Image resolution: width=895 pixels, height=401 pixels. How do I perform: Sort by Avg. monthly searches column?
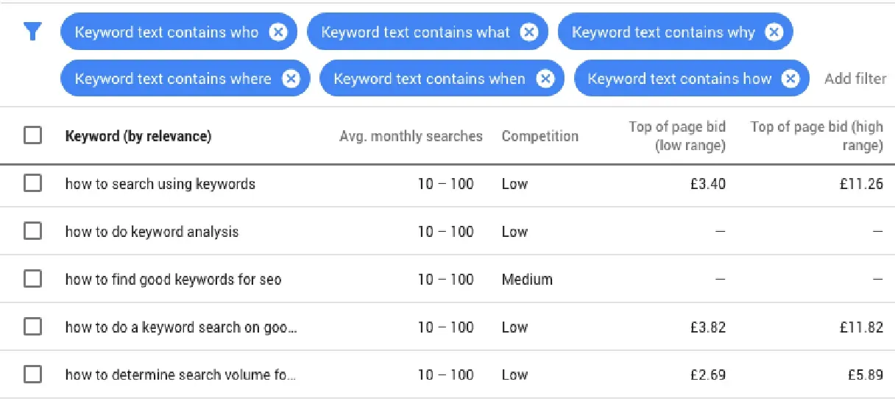pos(411,136)
